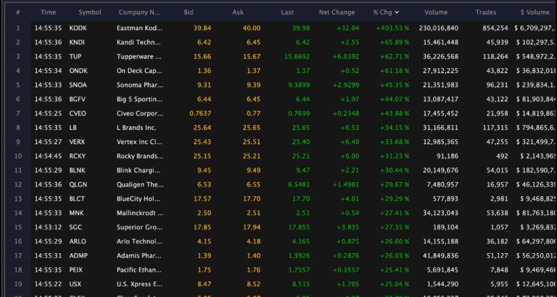This screenshot has height=297, width=557.
Task: Click SGC last price 17.855
Action: tap(299, 227)
